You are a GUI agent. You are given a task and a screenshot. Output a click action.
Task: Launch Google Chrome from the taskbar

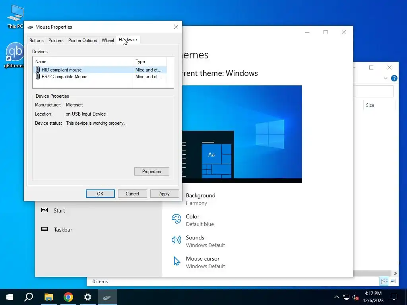click(x=68, y=297)
